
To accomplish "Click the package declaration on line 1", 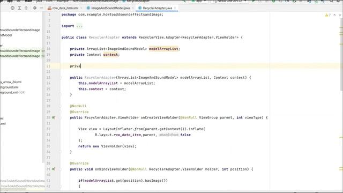I will (x=113, y=14).
